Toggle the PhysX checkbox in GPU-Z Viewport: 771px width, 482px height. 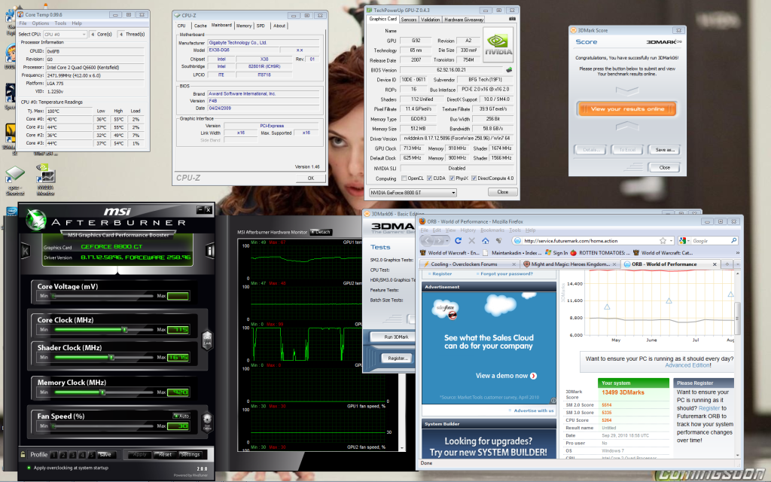(452, 178)
